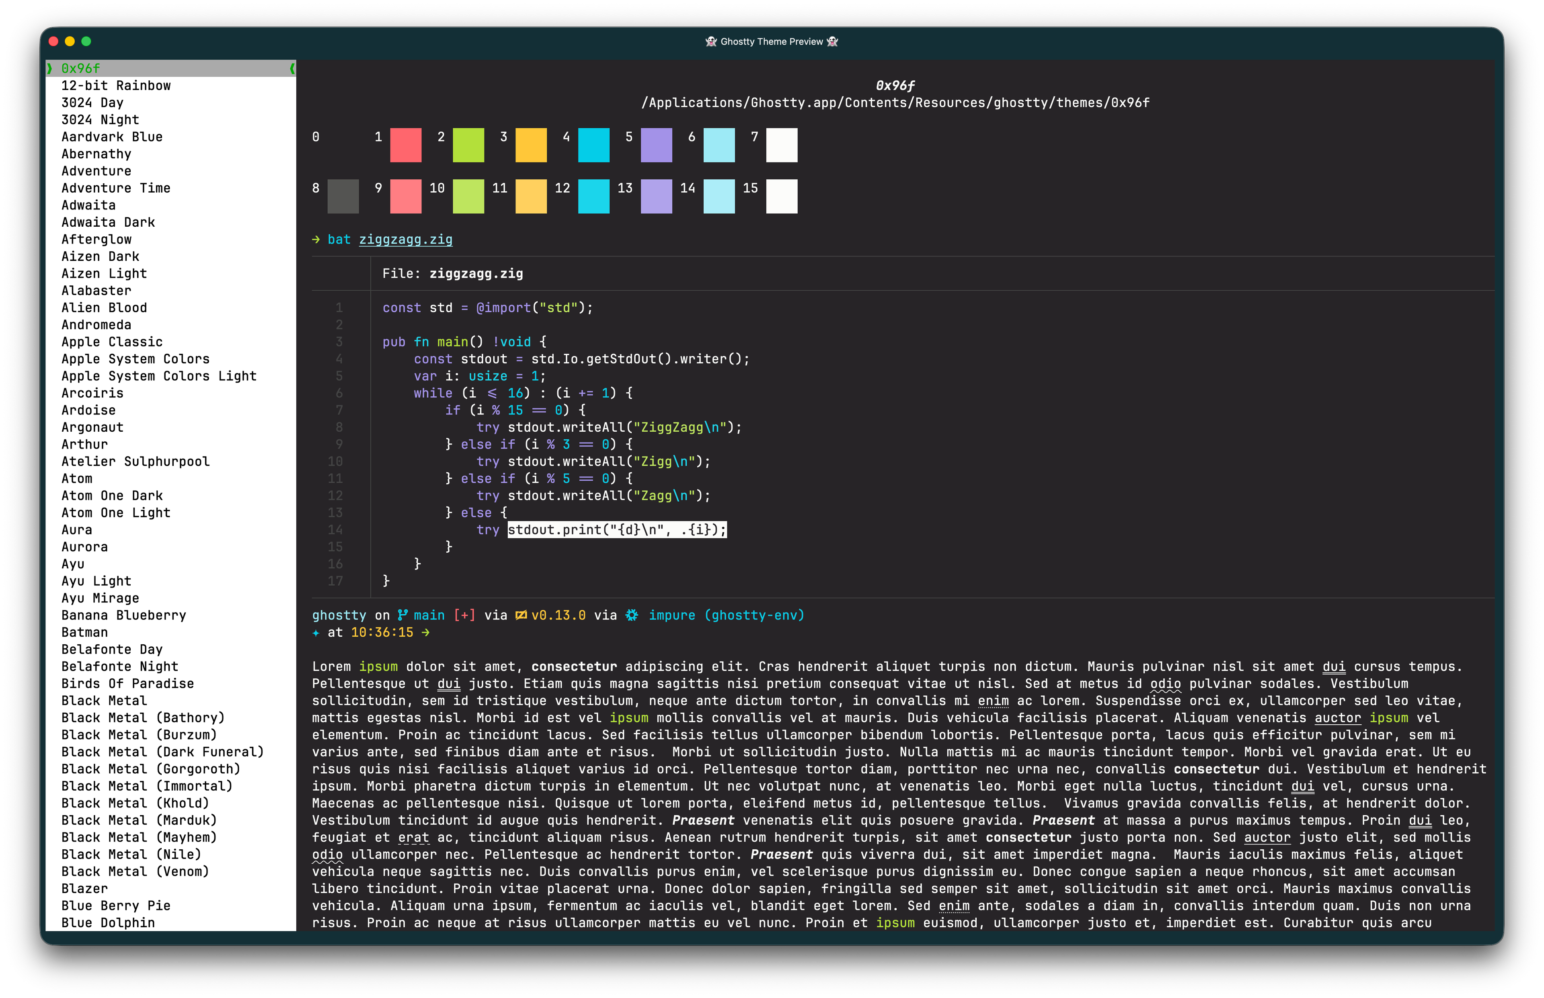This screenshot has height=998, width=1544.
Task: Click the ghost icon right of window title
Action: coord(833,41)
